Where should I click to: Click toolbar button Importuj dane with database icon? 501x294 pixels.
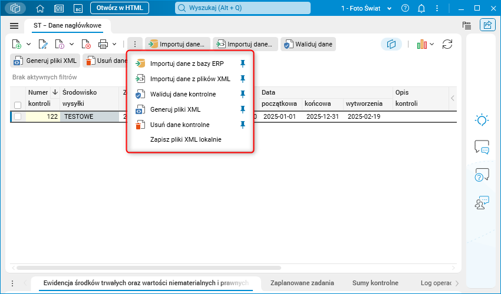pos(177,44)
